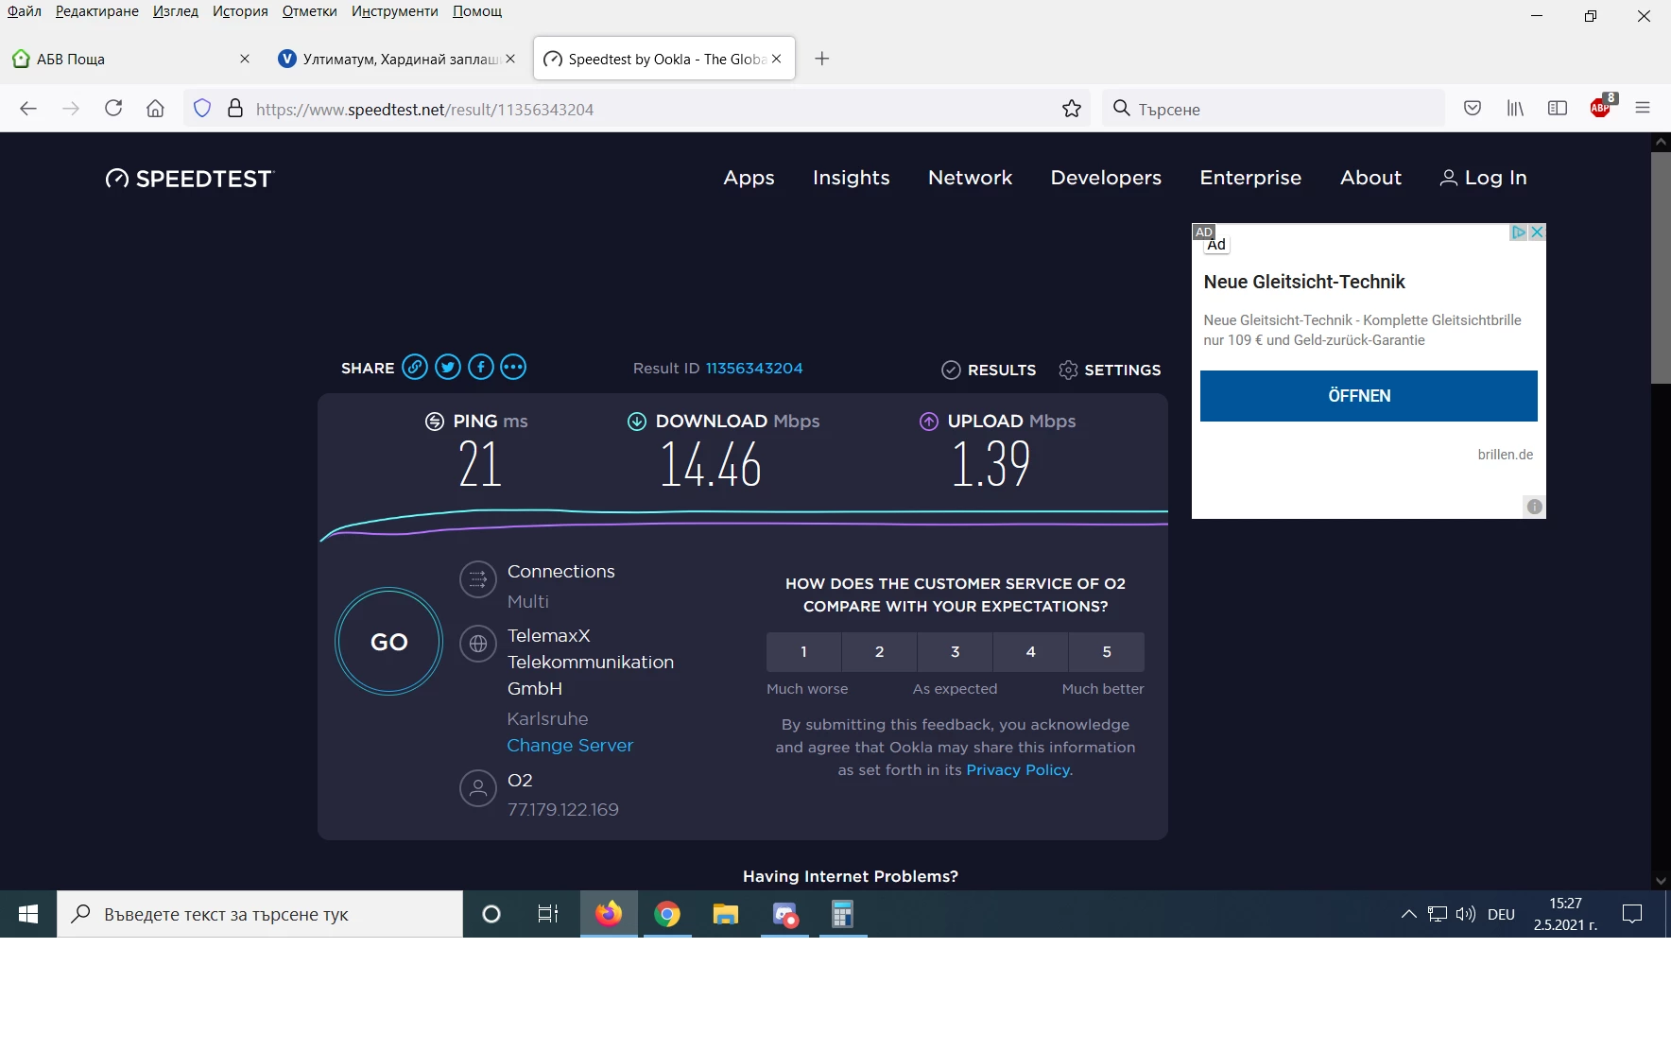1671x1051 pixels.
Task: Open the Windows notification center
Action: click(x=1632, y=914)
